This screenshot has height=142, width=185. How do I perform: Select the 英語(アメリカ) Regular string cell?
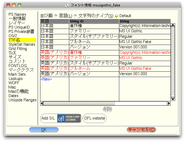pyautogui.click(x=145, y=63)
